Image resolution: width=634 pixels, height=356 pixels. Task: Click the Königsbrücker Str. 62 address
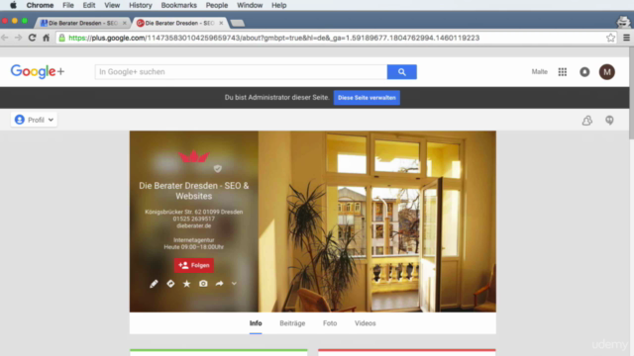pyautogui.click(x=194, y=212)
